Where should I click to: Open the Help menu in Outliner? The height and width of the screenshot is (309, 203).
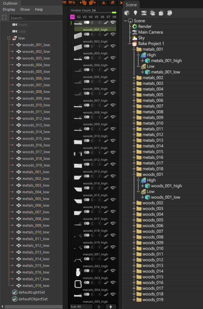39,9
